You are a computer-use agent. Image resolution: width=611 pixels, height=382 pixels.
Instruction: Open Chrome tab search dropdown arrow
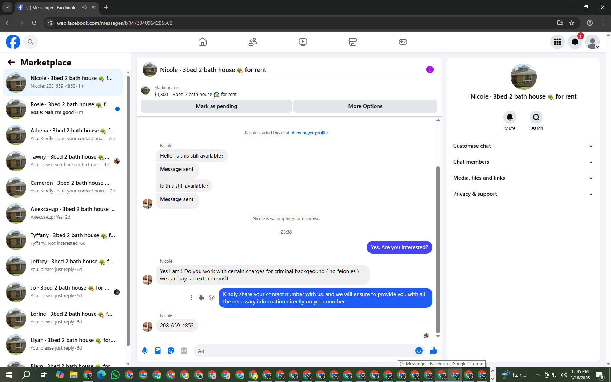point(7,7)
